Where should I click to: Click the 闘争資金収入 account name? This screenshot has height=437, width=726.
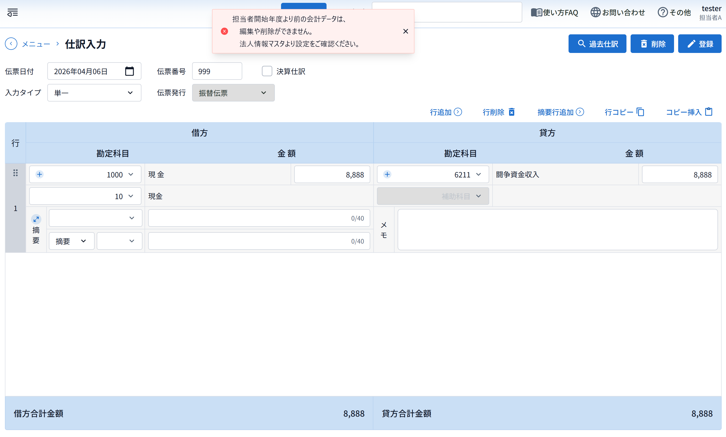click(x=517, y=175)
